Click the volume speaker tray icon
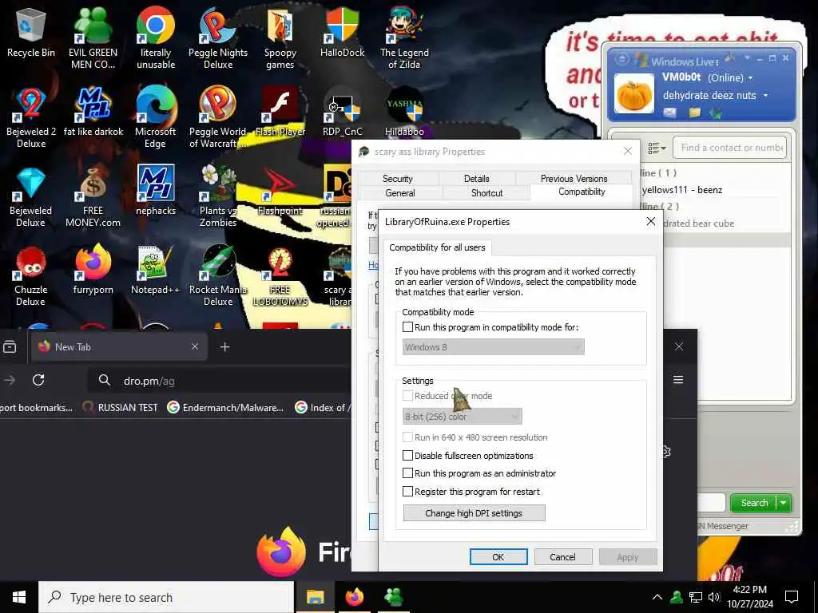The width and height of the screenshot is (818, 613). click(713, 597)
